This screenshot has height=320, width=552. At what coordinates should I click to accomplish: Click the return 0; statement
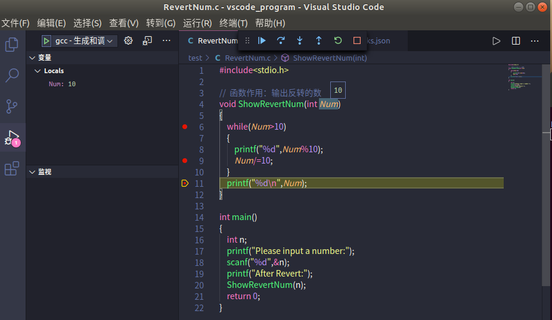coord(243,296)
